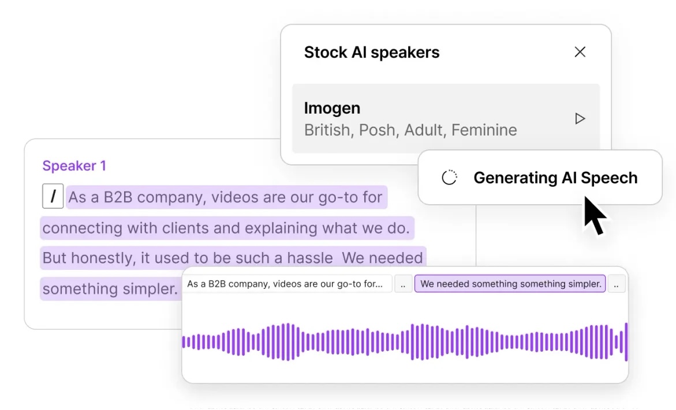676x410 pixels.
Task: Dismiss the Stock AI speakers dialog
Action: pyautogui.click(x=580, y=52)
